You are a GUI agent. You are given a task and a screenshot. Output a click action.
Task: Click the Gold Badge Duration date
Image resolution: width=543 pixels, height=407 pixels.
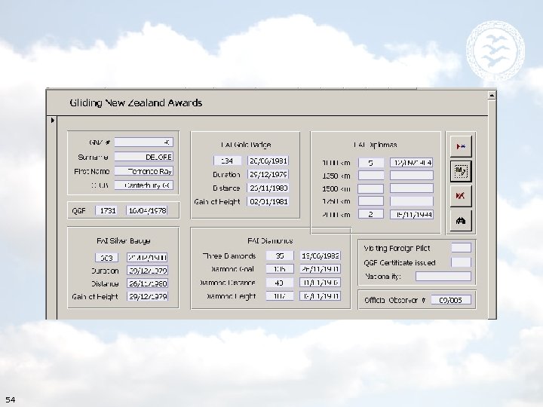(x=268, y=174)
